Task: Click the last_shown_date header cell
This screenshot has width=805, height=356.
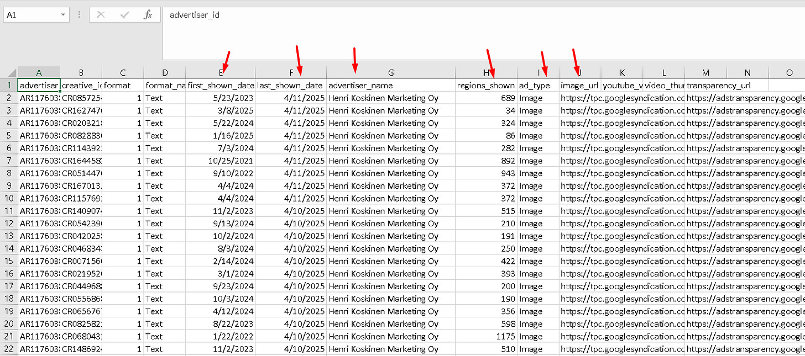Action: coord(291,86)
